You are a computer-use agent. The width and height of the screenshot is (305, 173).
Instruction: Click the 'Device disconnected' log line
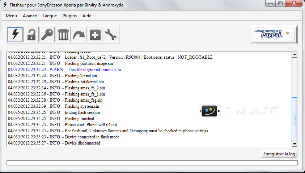54,143
